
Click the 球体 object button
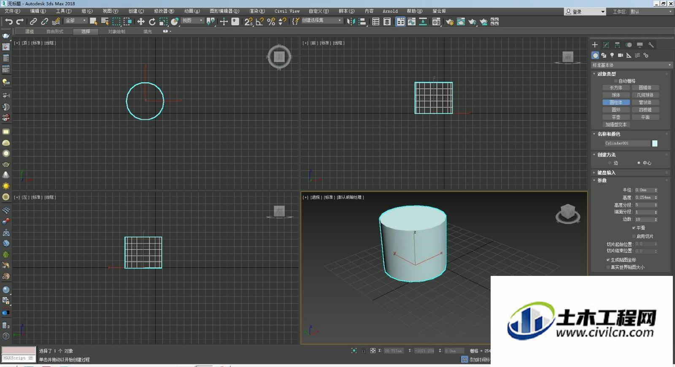pyautogui.click(x=616, y=95)
